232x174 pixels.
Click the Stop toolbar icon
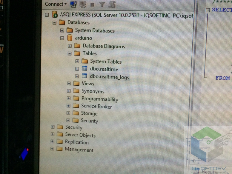pyautogui.click(x=92, y=5)
